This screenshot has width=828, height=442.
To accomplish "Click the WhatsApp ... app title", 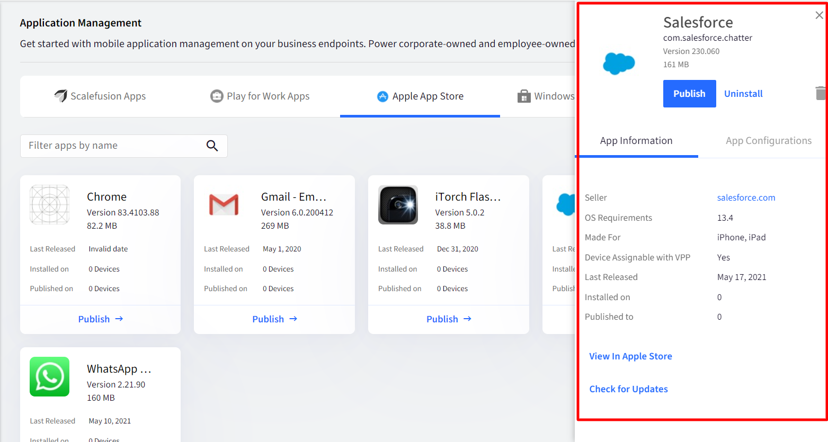I will pyautogui.click(x=119, y=369).
